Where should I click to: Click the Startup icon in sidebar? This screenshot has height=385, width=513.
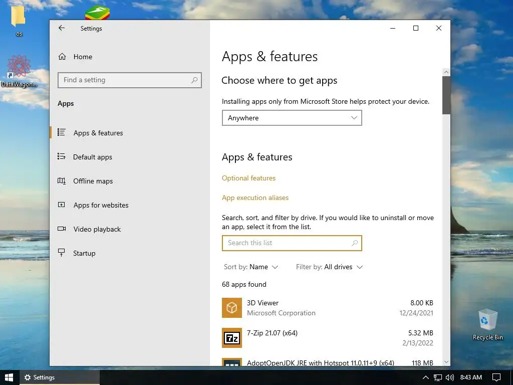pos(61,253)
